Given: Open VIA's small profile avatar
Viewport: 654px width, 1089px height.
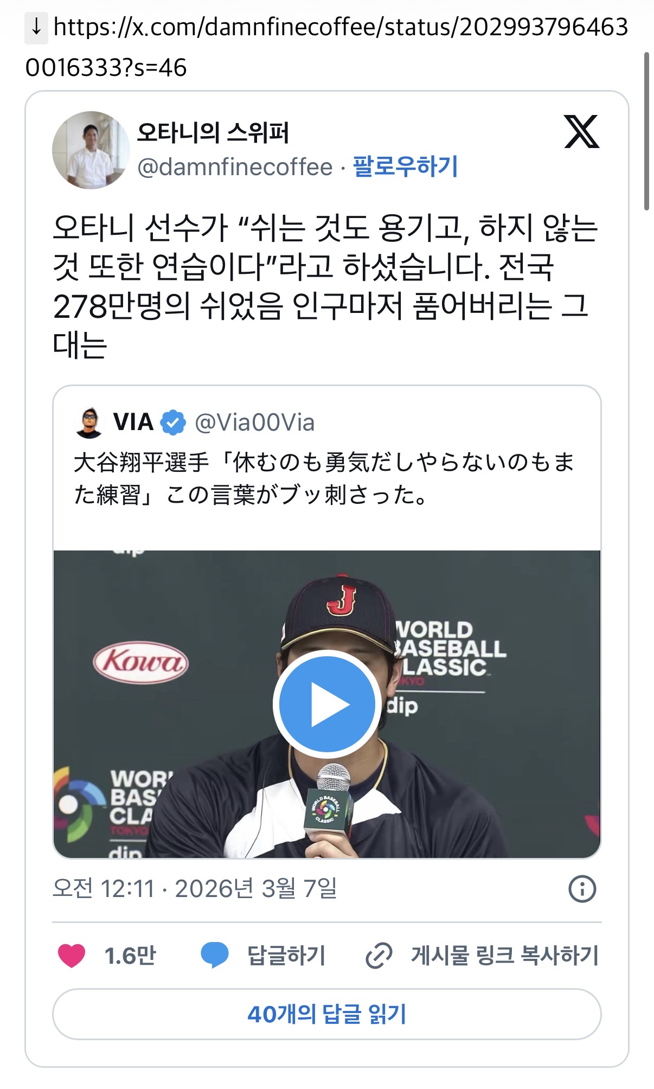Looking at the screenshot, I should [x=88, y=422].
